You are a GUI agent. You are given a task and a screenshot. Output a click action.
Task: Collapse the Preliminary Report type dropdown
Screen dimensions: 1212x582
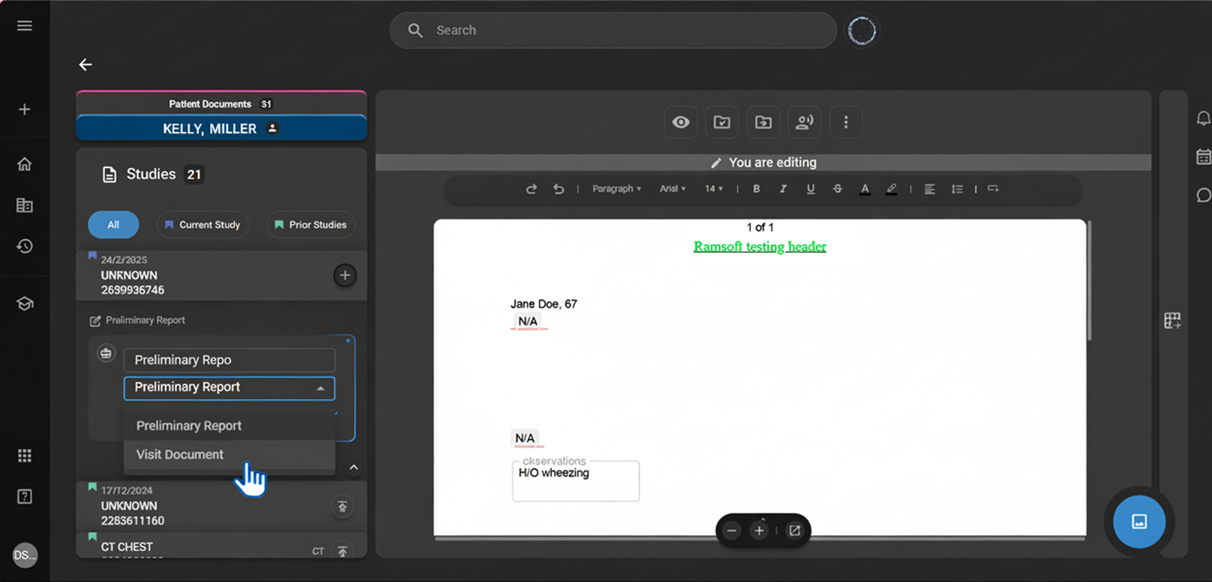point(321,388)
